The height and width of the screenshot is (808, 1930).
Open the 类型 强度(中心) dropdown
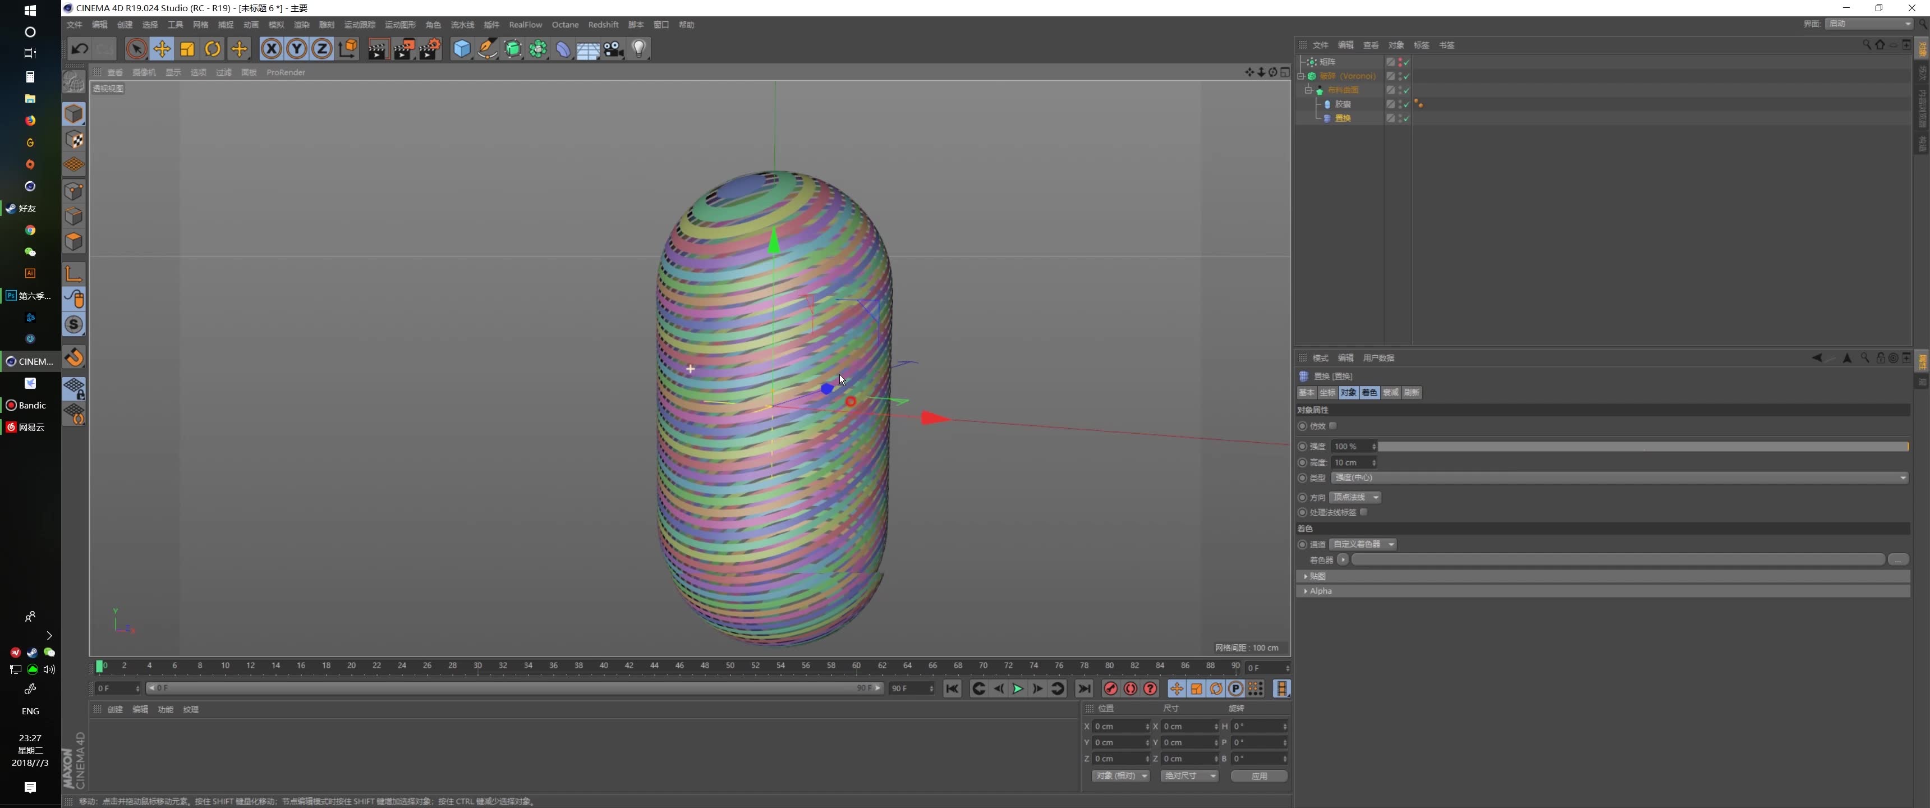pyautogui.click(x=1619, y=478)
